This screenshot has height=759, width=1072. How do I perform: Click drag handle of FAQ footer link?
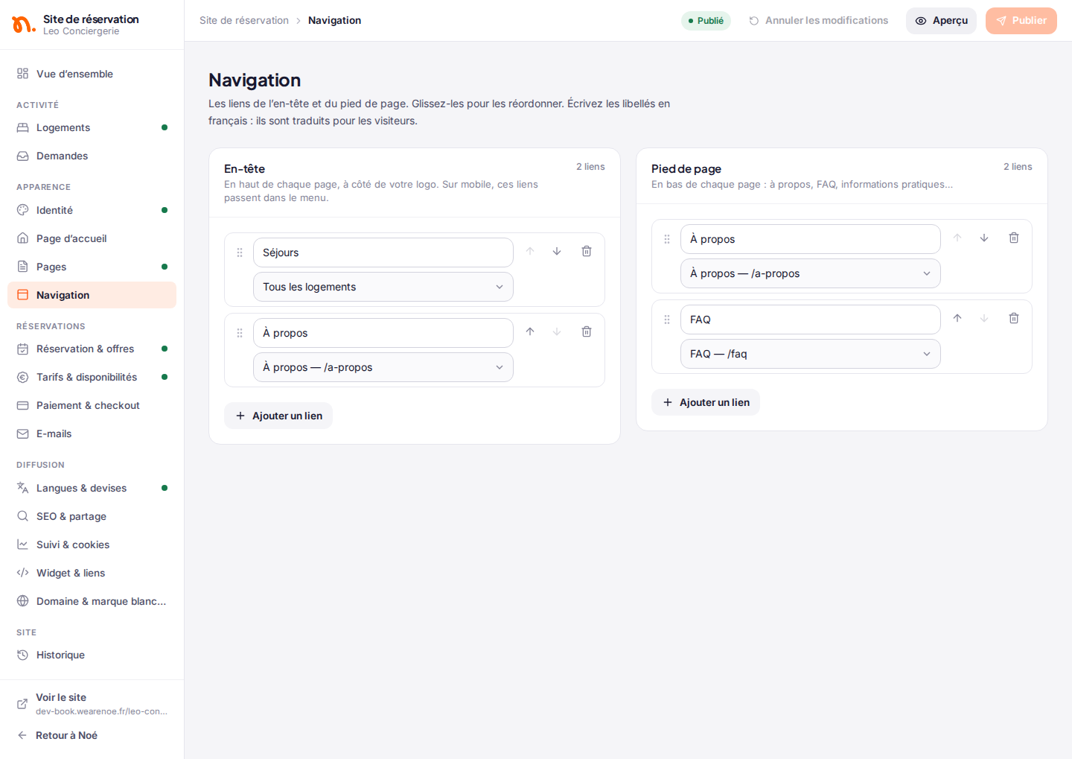click(667, 320)
